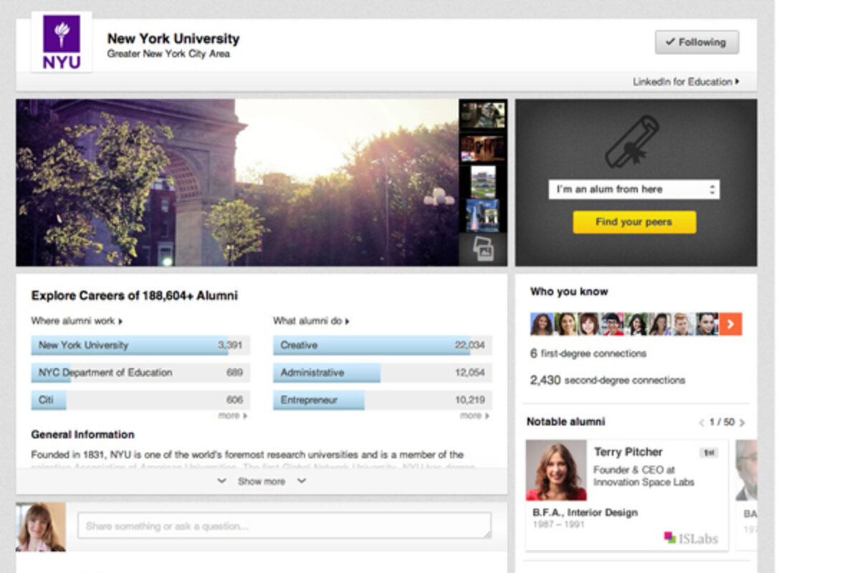Click the Find your peers button
860x573 pixels.
634,222
